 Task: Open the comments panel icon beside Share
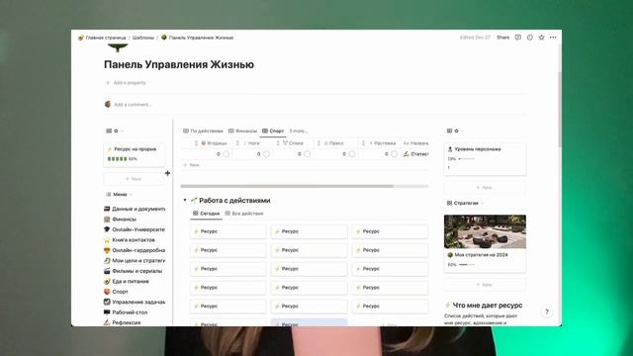pyautogui.click(x=518, y=38)
